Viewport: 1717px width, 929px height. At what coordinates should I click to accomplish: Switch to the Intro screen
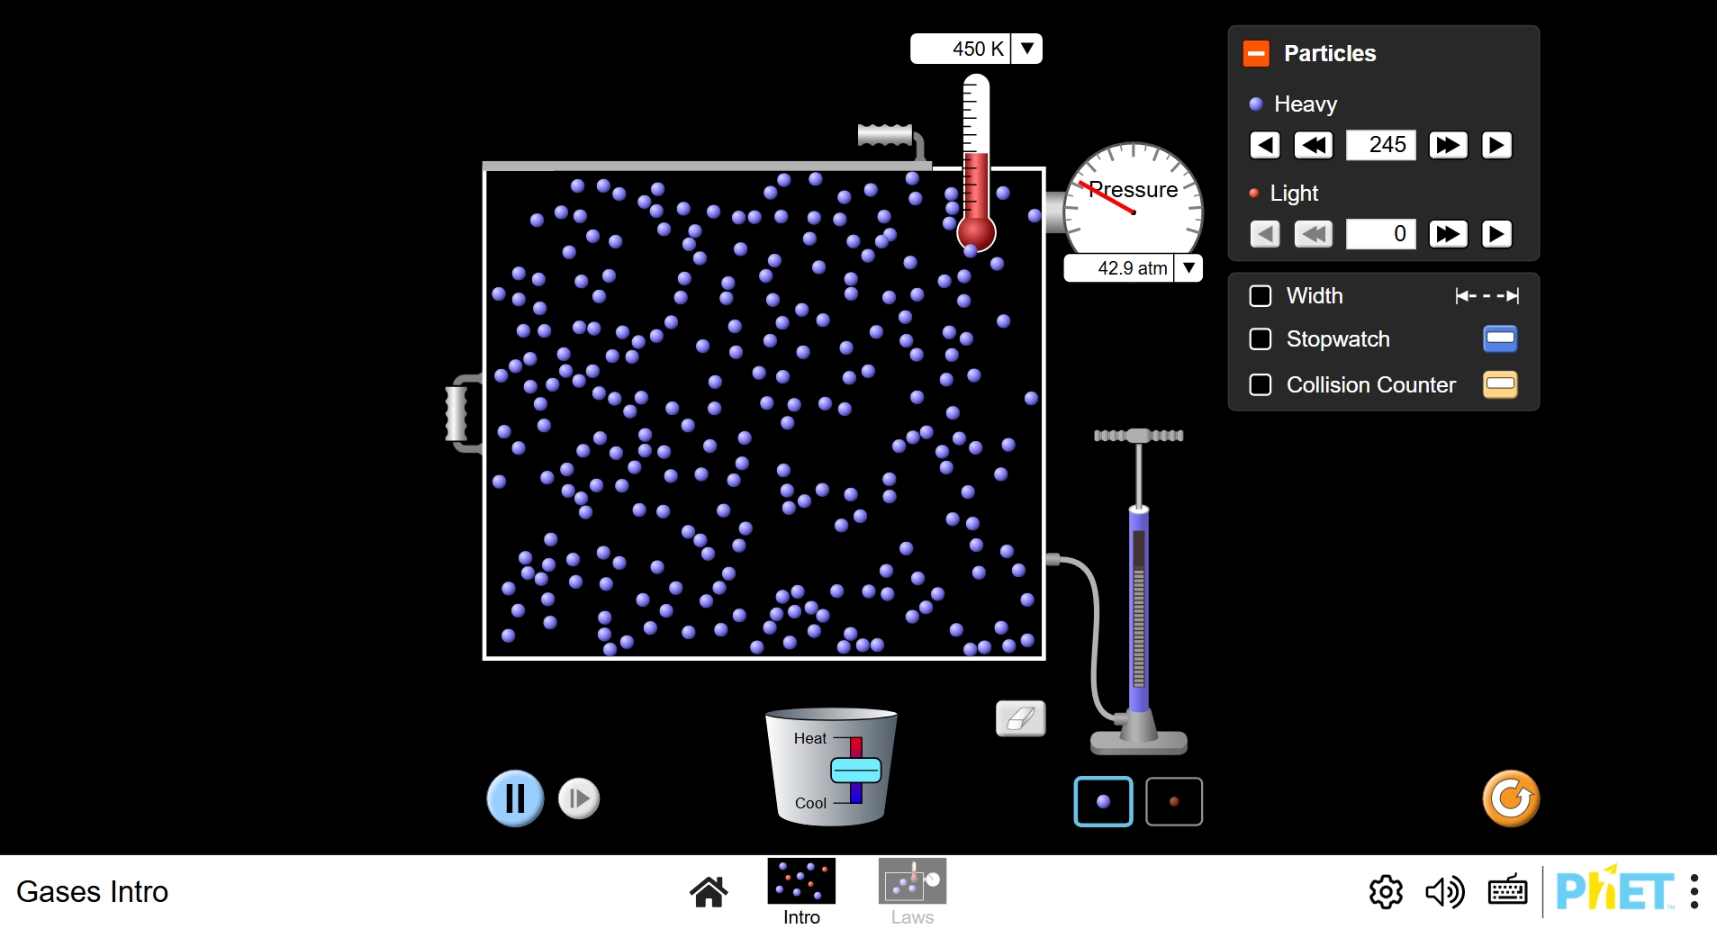pyautogui.click(x=801, y=891)
